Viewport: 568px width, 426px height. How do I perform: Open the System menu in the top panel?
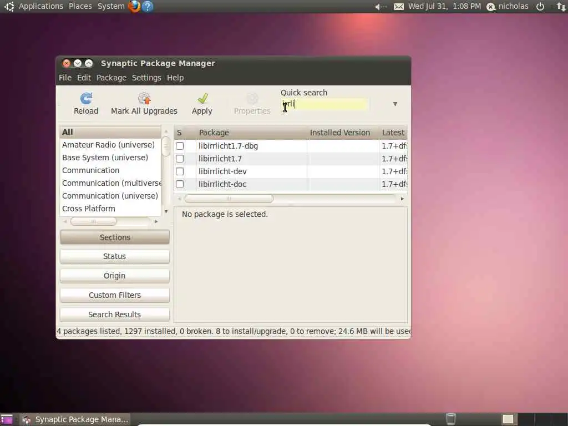[111, 6]
